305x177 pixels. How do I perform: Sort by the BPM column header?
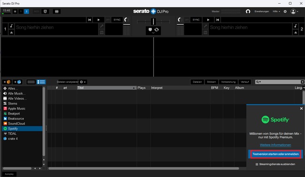tap(214, 88)
